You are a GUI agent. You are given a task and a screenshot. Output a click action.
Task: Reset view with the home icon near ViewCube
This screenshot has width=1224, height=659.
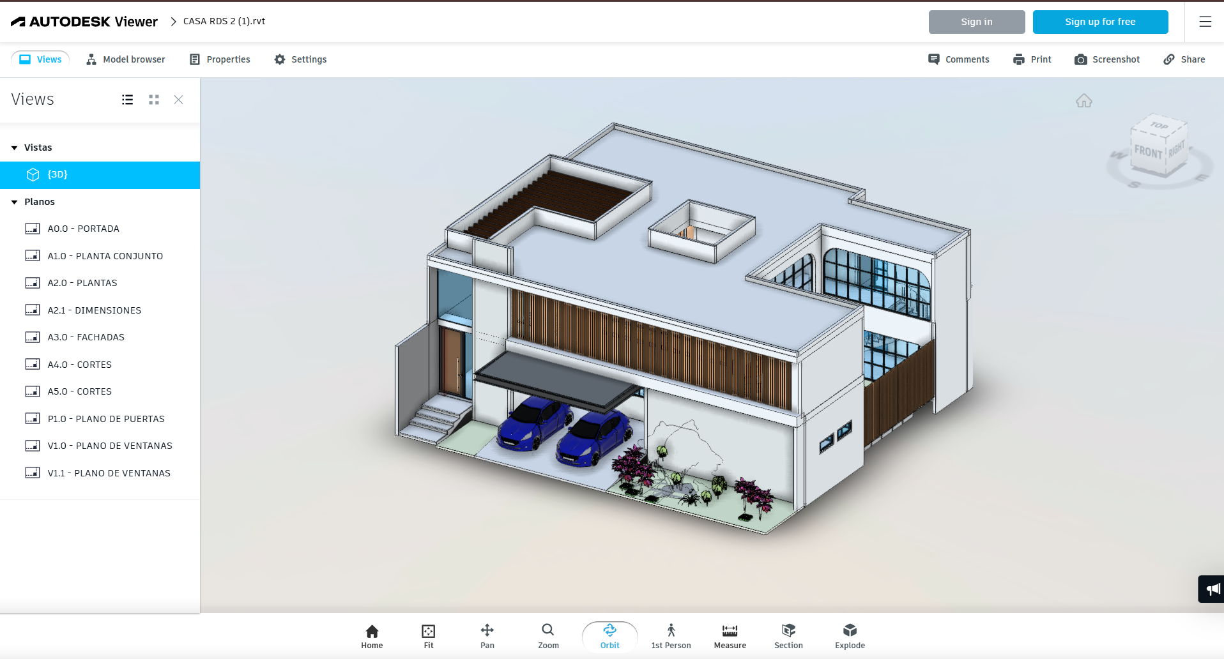click(x=1084, y=101)
